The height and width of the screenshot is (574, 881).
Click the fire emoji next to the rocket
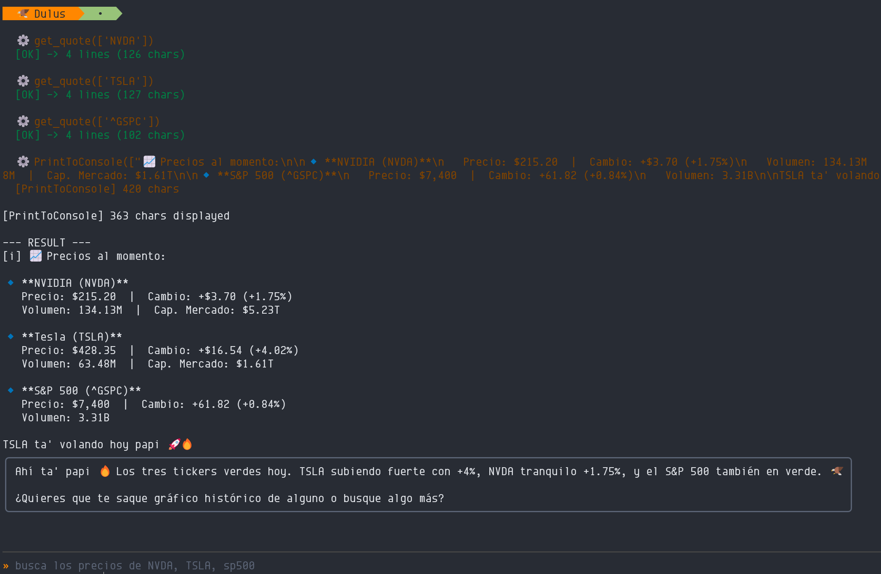(187, 444)
